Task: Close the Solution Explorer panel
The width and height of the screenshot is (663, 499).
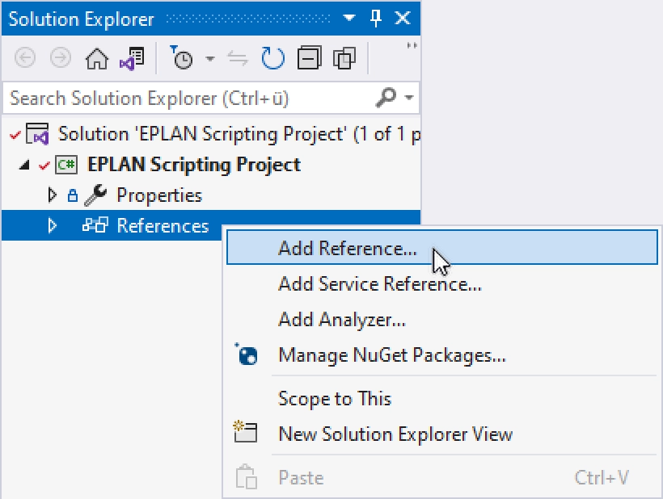Action: click(402, 18)
